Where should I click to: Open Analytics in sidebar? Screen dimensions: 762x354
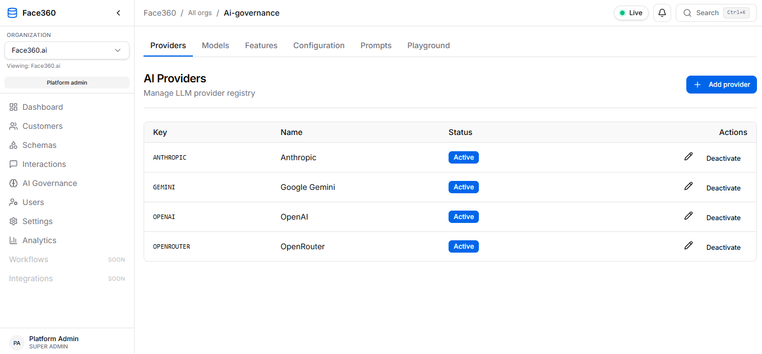coord(67,240)
